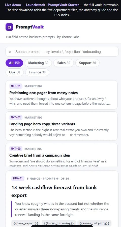This screenshot has height=227, width=121.
Task: Click the MKT-01 code badge
Action: 16,86
